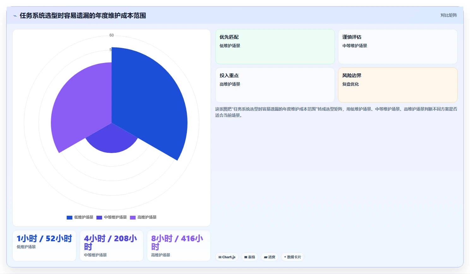Click the icon in the 进度 tag
The height and width of the screenshot is (274, 470).
click(x=266, y=257)
